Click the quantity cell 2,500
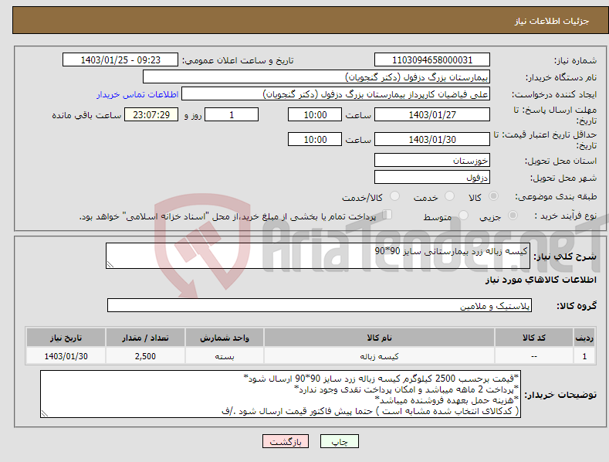Screen dimensions: 609x462 coord(145,356)
